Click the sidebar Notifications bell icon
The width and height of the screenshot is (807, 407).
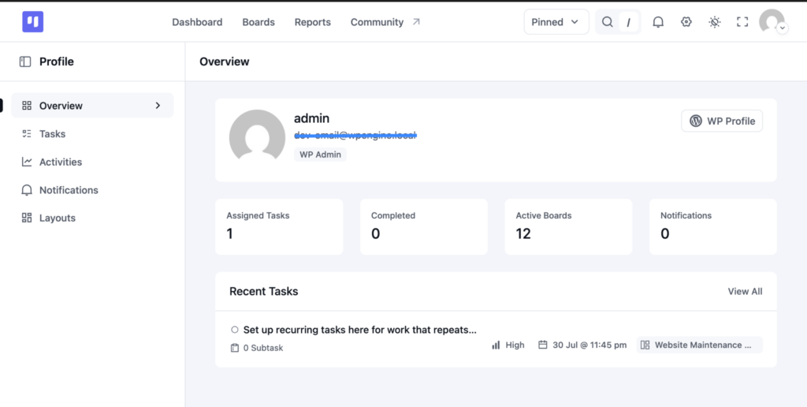27,190
